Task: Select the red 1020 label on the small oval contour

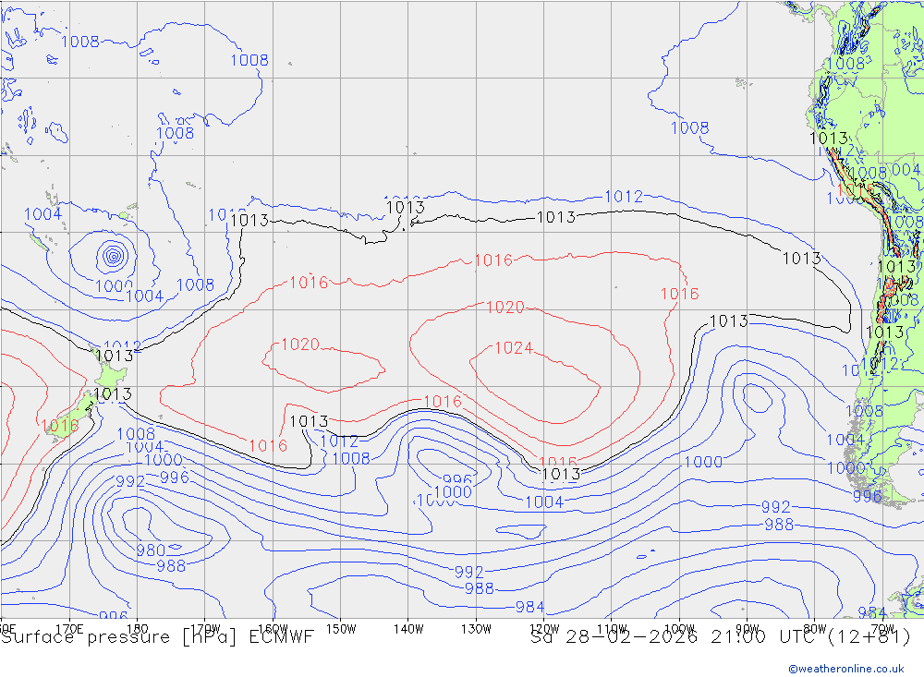Action: click(300, 345)
